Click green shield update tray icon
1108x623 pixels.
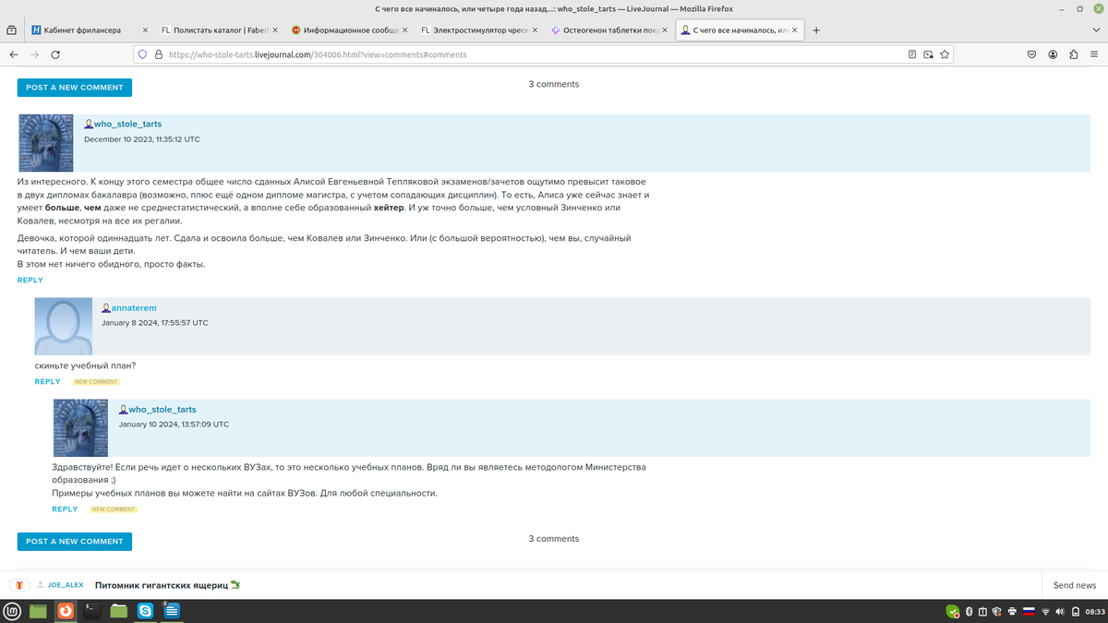(953, 611)
